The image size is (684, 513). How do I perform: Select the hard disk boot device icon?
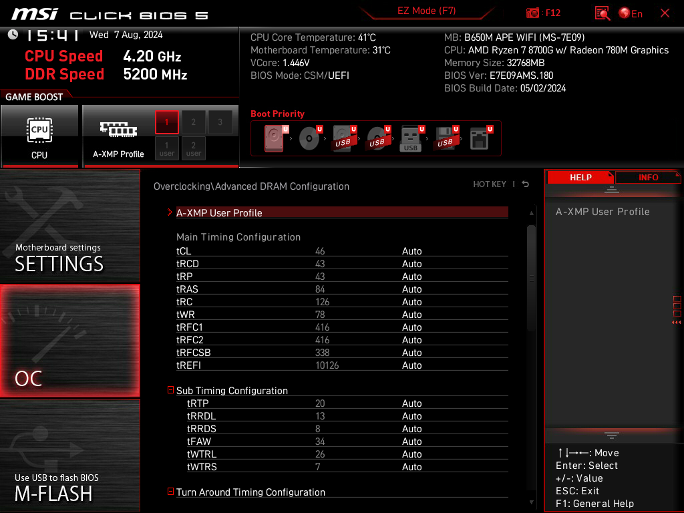pyautogui.click(x=276, y=138)
